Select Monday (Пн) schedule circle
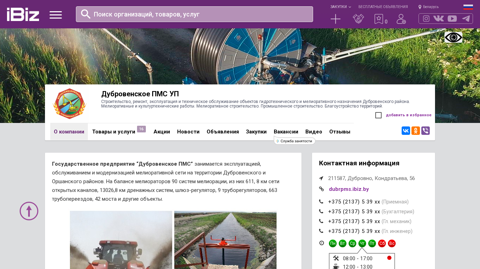Screen dimensions: 480x269 [x=333, y=243]
